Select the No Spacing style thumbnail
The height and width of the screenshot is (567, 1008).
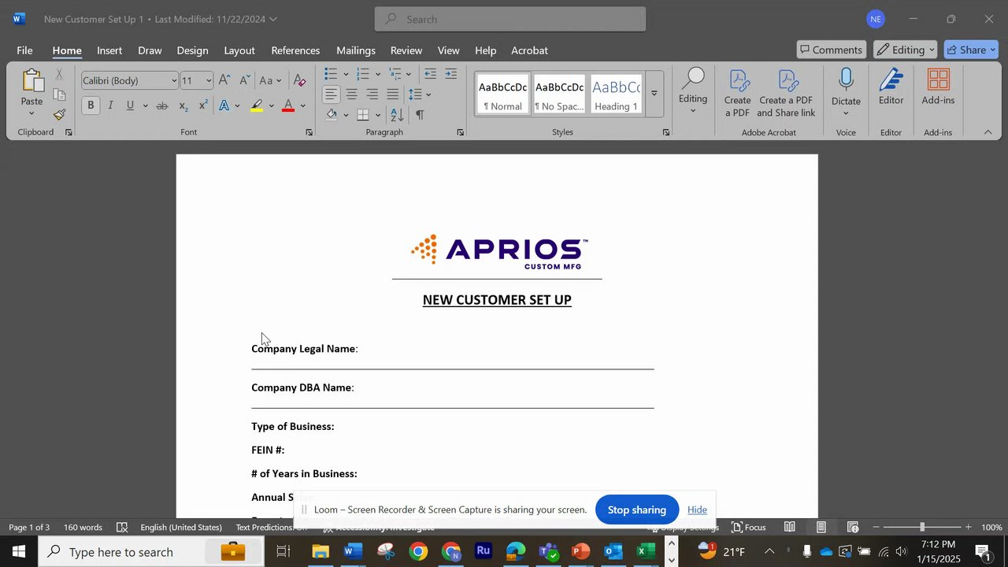point(559,94)
